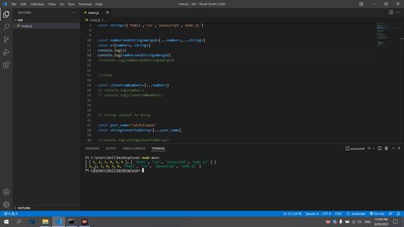
Task: Open the Edit menu
Action: [x=23, y=4]
